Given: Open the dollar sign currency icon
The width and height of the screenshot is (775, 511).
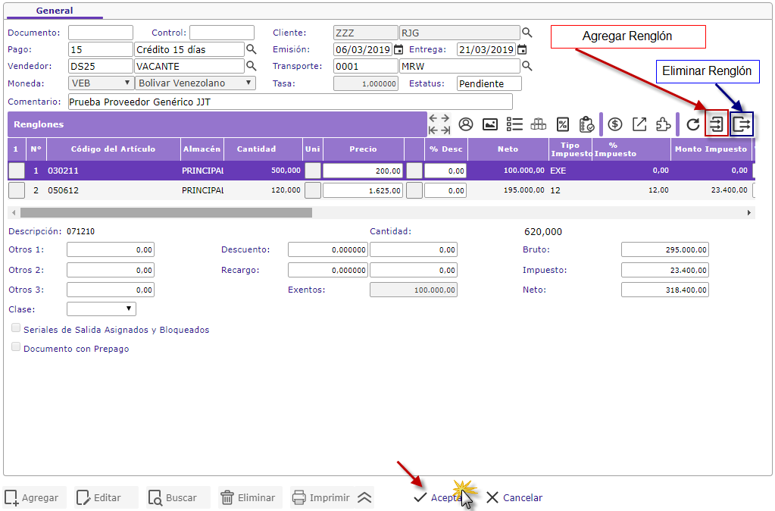Looking at the screenshot, I should 615,124.
